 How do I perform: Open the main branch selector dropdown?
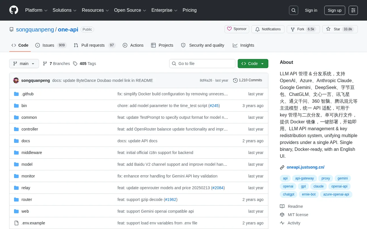(x=24, y=64)
